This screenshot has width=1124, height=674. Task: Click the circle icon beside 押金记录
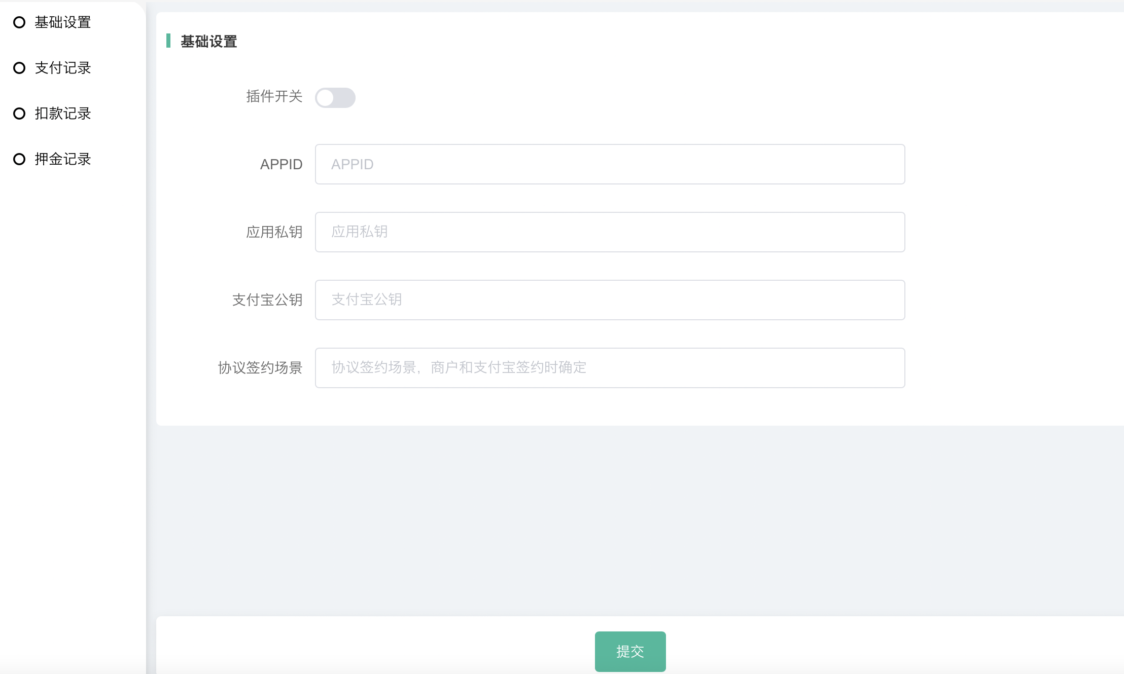pos(19,159)
